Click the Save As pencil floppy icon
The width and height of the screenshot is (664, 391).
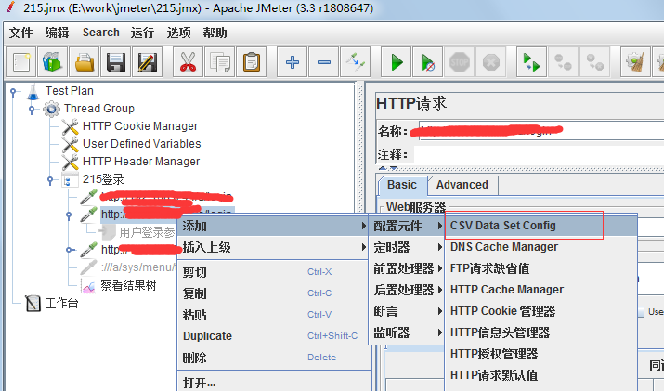[x=148, y=63]
